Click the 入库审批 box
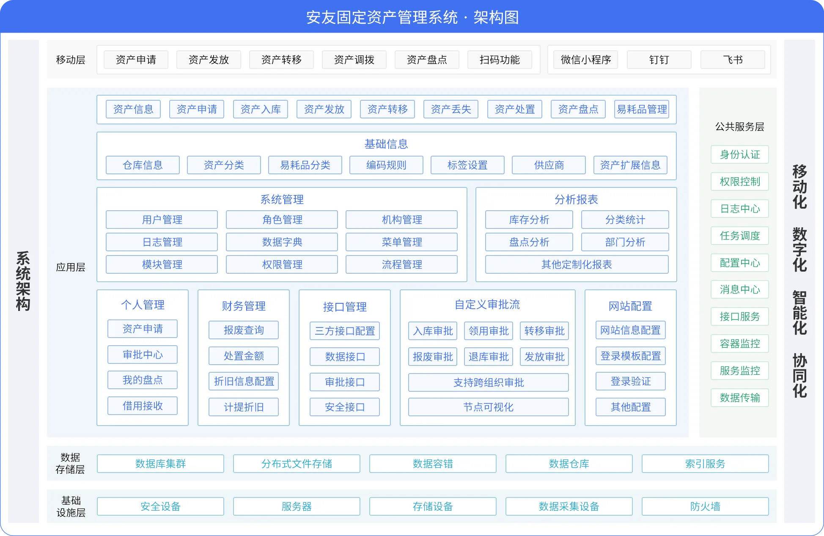The image size is (824, 536). (433, 331)
